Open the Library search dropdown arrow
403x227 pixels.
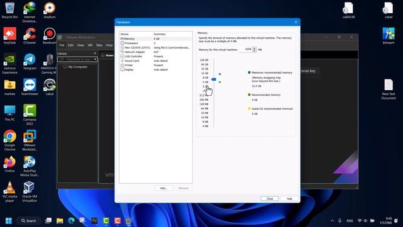(x=95, y=59)
